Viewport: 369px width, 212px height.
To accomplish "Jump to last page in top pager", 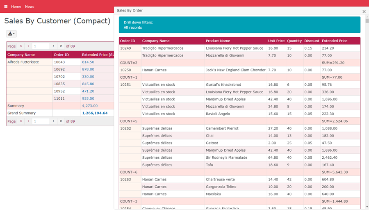I will click(x=61, y=46).
